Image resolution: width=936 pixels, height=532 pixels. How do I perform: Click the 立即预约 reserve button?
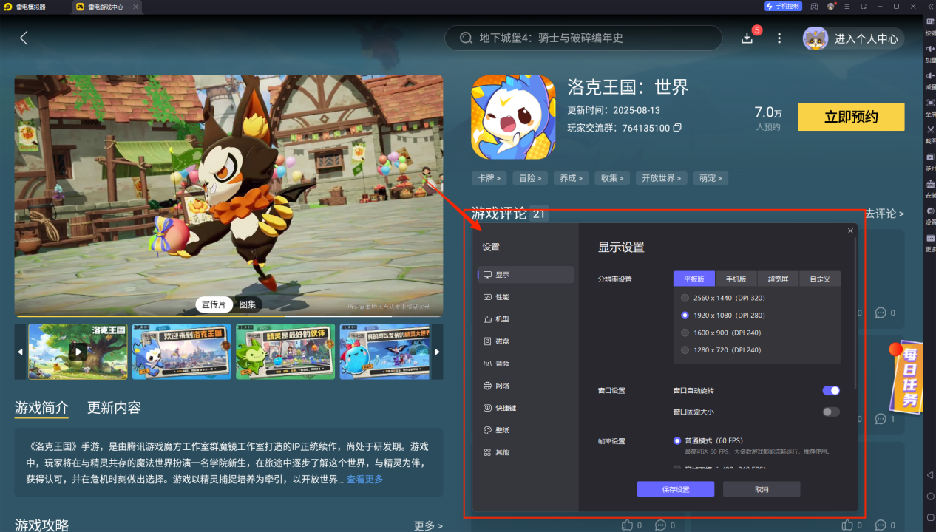851,117
